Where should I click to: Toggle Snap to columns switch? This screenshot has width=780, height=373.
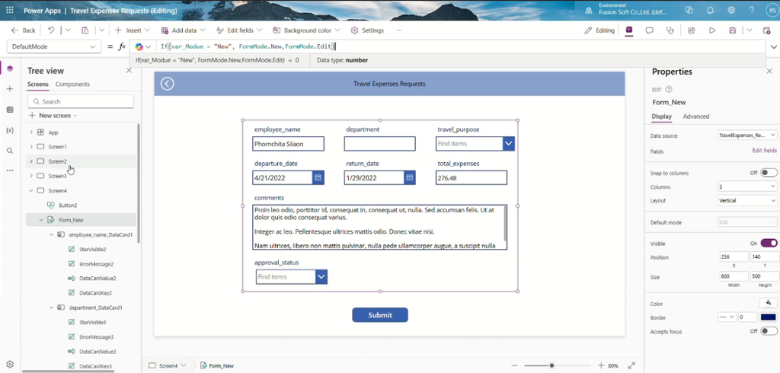point(769,173)
